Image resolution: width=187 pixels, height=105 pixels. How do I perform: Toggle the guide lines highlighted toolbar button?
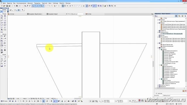click(33, 6)
